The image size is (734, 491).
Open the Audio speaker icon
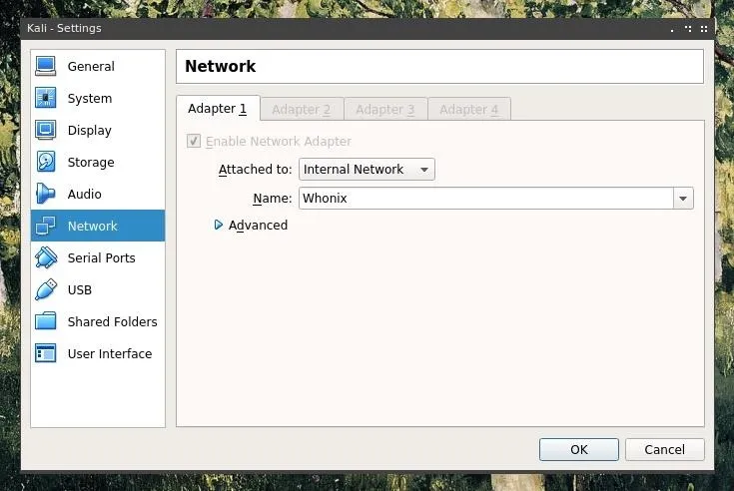click(45, 194)
